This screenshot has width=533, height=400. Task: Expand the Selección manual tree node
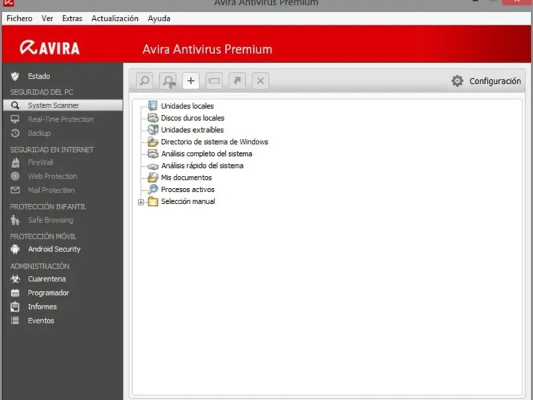click(141, 203)
